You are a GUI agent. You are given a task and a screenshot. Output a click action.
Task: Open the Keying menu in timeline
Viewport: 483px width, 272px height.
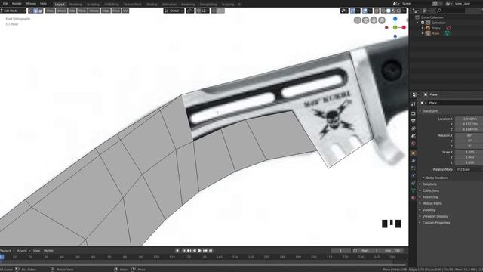pyautogui.click(x=23, y=251)
